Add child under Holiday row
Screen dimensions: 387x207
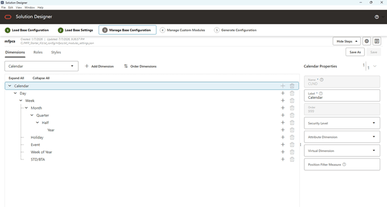click(x=283, y=137)
